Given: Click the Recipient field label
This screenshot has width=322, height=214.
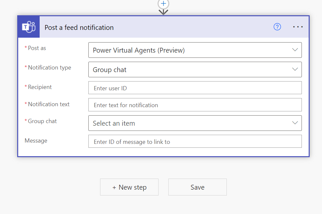Looking at the screenshot, I should tap(40, 87).
